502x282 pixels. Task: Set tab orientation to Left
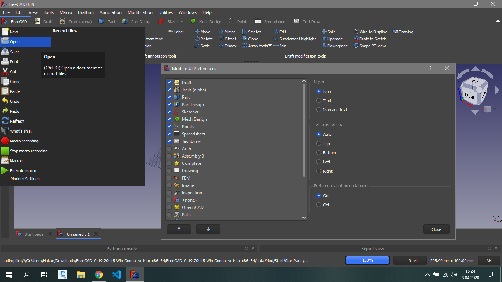(x=319, y=162)
